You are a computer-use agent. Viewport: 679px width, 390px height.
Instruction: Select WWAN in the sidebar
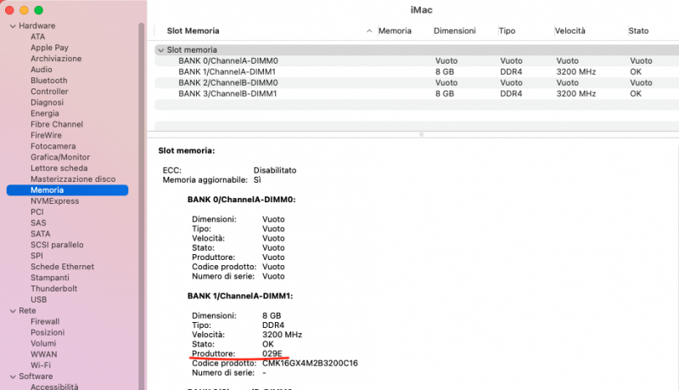pos(44,354)
